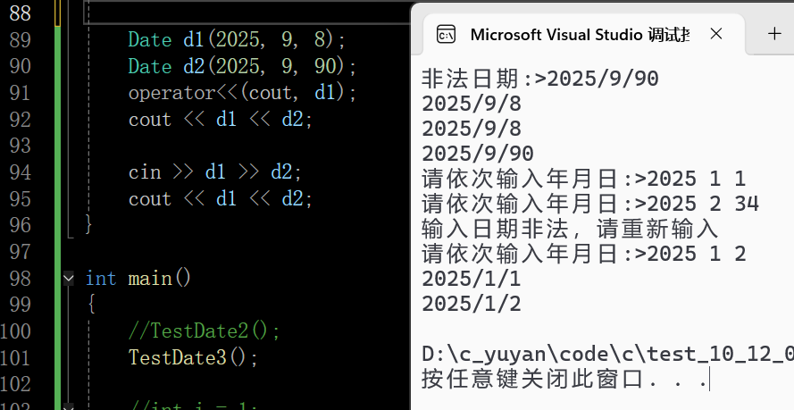The width and height of the screenshot is (794, 410).
Task: Click console line '请依次输入年月日:>2025 1 1'
Action: click(584, 179)
